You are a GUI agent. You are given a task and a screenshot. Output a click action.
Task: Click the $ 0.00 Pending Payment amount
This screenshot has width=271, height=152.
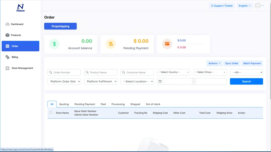pos(141,41)
